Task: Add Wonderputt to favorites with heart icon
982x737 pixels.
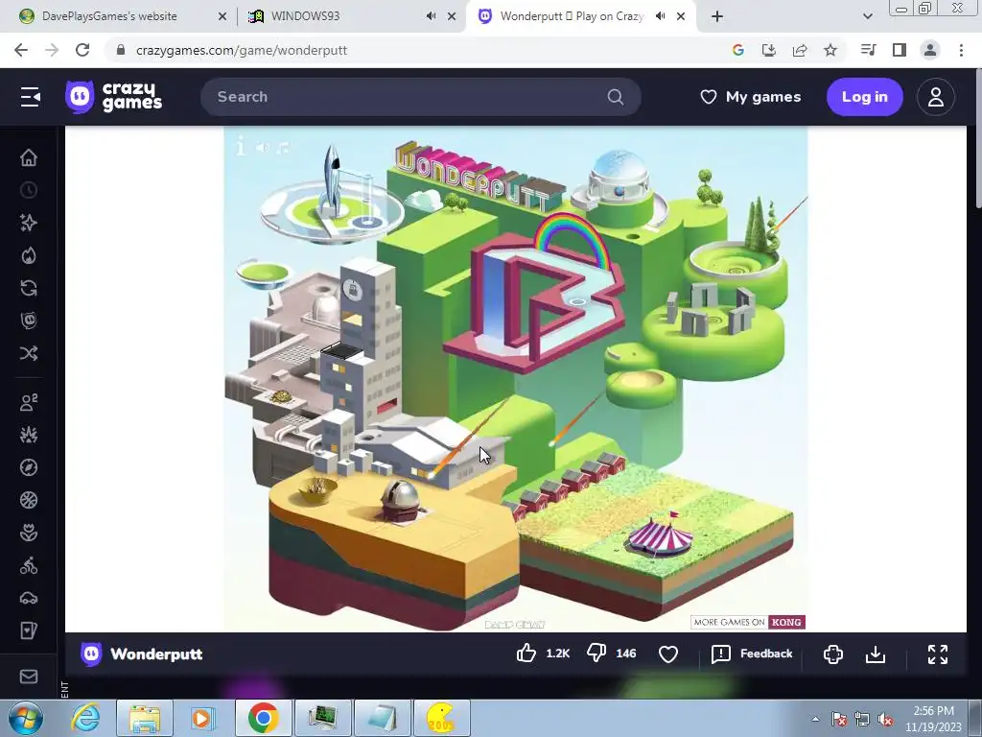Action: [x=668, y=654]
